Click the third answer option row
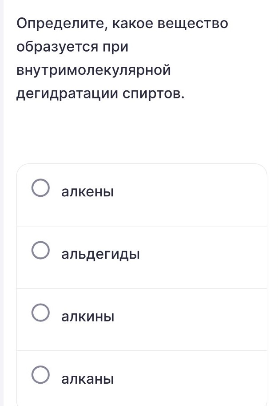Image resolution: width=278 pixels, height=406 pixels. pos(141,316)
